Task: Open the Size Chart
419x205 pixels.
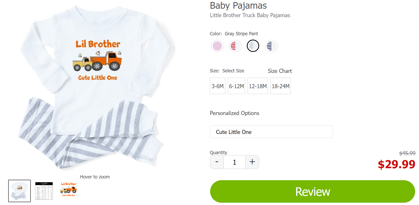Action: click(x=280, y=71)
